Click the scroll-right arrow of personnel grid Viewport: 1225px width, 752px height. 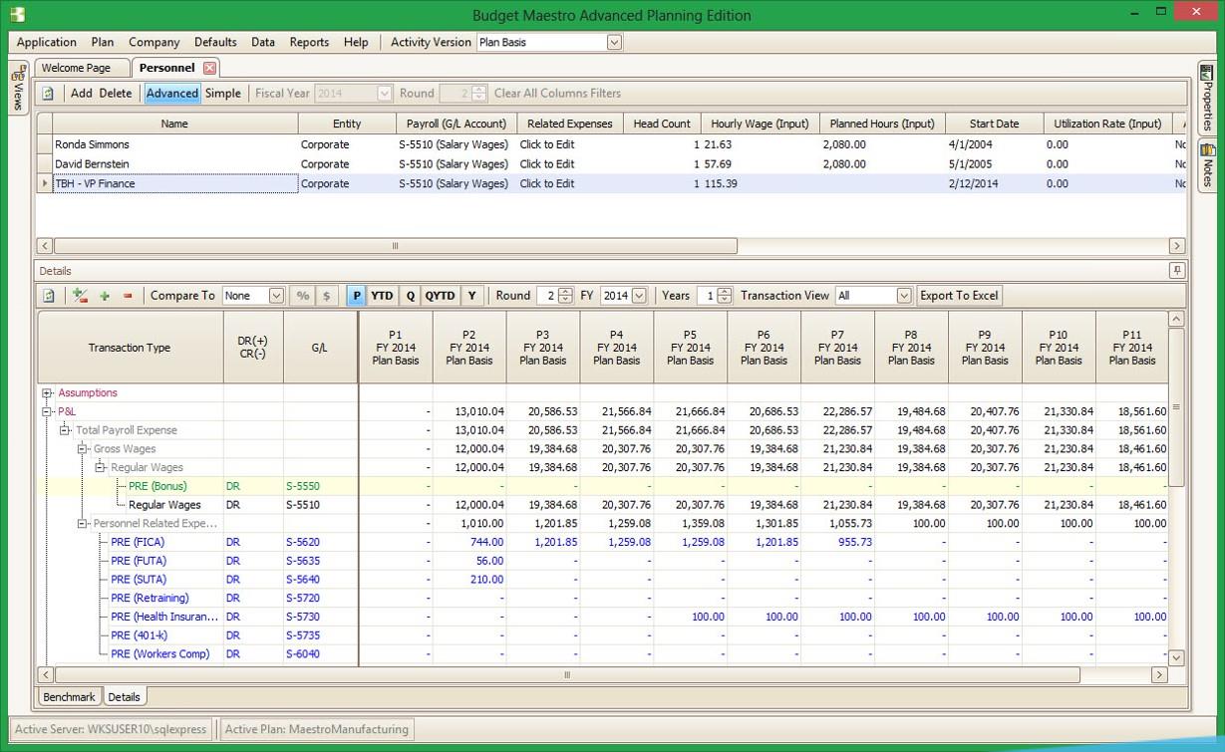(x=1177, y=246)
